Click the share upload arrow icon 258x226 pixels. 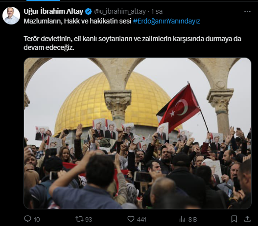point(247,219)
